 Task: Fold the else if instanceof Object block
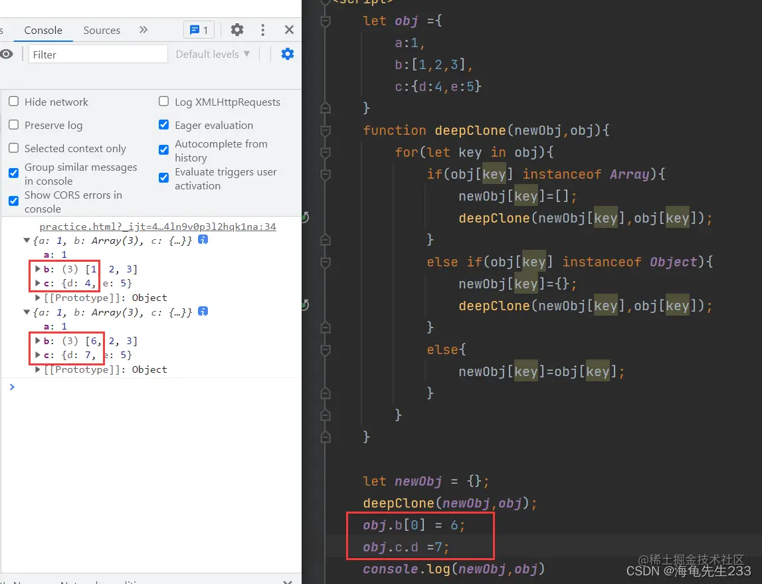(326, 262)
